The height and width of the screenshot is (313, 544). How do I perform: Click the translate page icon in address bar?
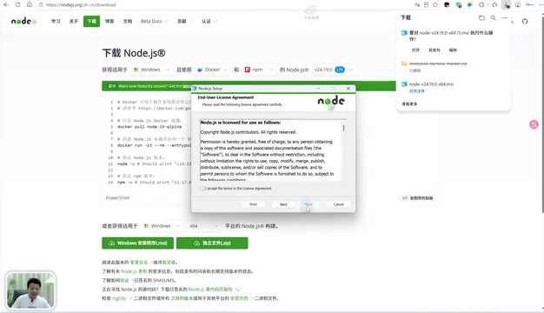(x=417, y=5)
